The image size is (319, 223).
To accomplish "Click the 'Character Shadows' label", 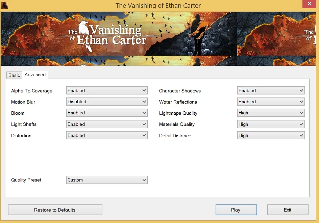I will point(180,91).
